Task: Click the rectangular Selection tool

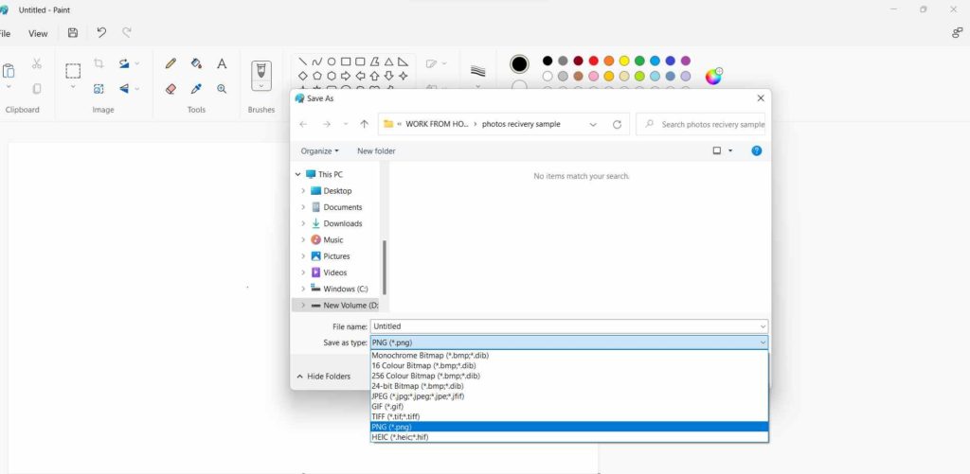Action: point(73,71)
